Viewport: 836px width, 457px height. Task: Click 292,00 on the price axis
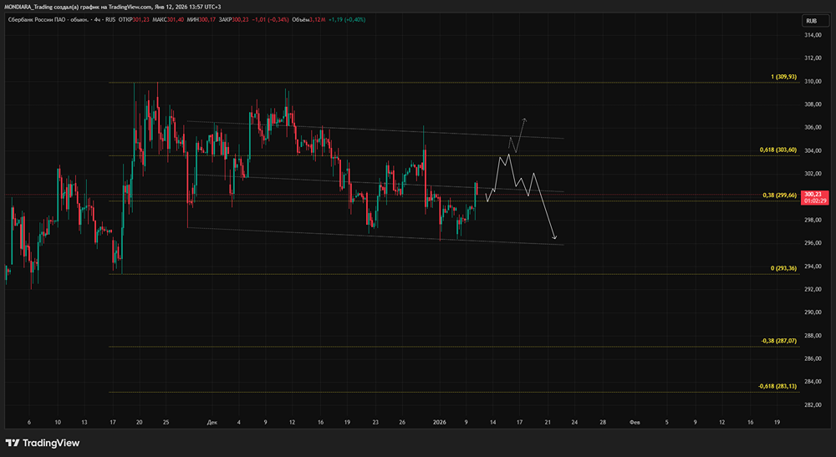pyautogui.click(x=813, y=289)
